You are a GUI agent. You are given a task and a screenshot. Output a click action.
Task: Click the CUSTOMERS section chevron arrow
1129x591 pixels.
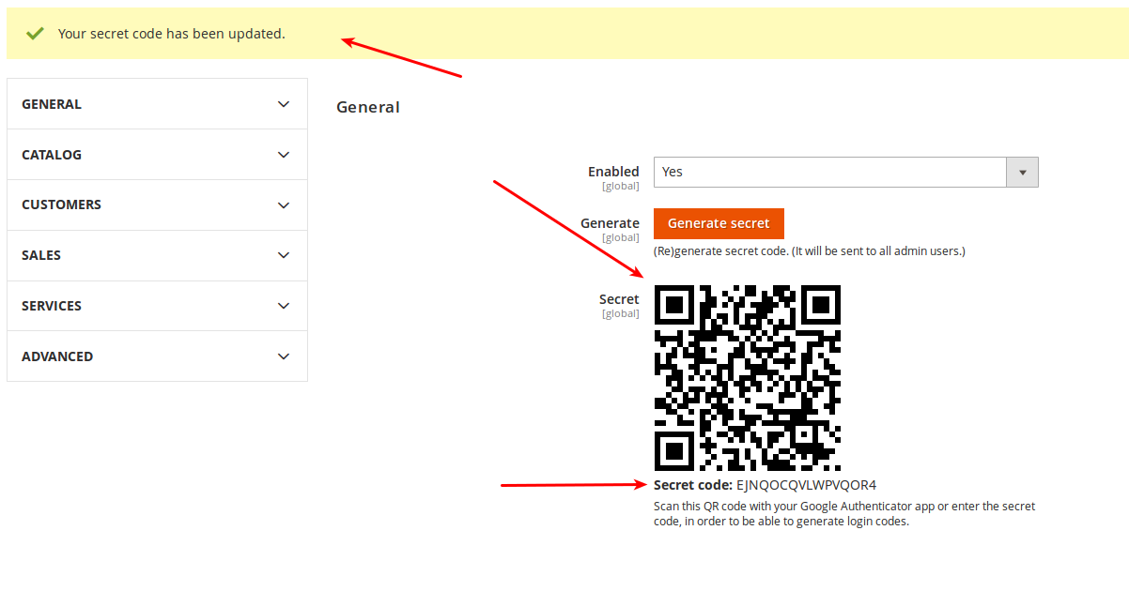click(284, 205)
